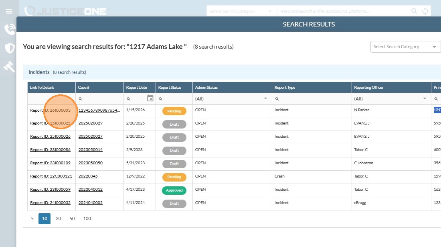Click the top bar refresh icon
The height and width of the screenshot is (247, 441).
pos(425,11)
